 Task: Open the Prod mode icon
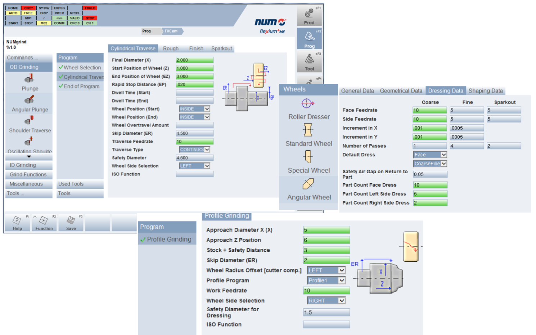(309, 16)
